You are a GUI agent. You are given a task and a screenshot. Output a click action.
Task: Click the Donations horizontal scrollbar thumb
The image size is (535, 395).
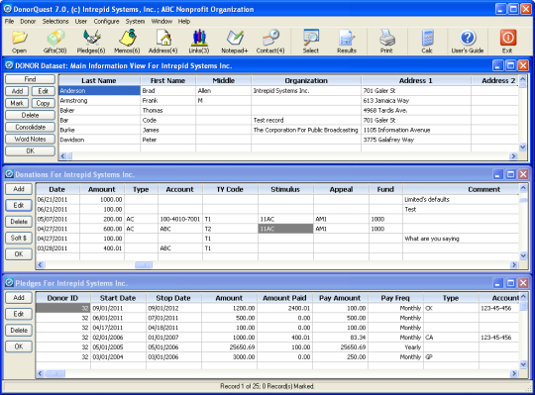(144, 264)
